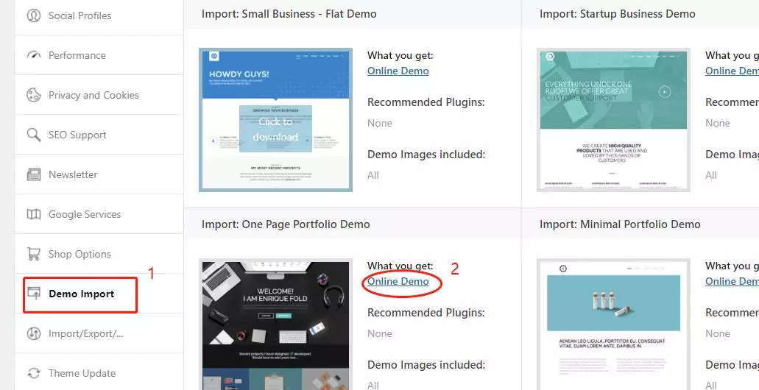Screen dimensions: 759x390
Task: Click the Demo Import icon
Action: tap(33, 294)
